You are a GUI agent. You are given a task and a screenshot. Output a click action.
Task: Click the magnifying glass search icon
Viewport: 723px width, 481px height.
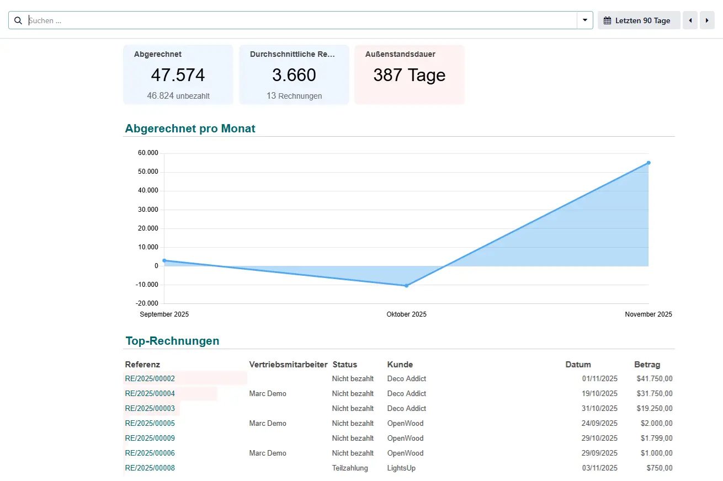pos(18,20)
